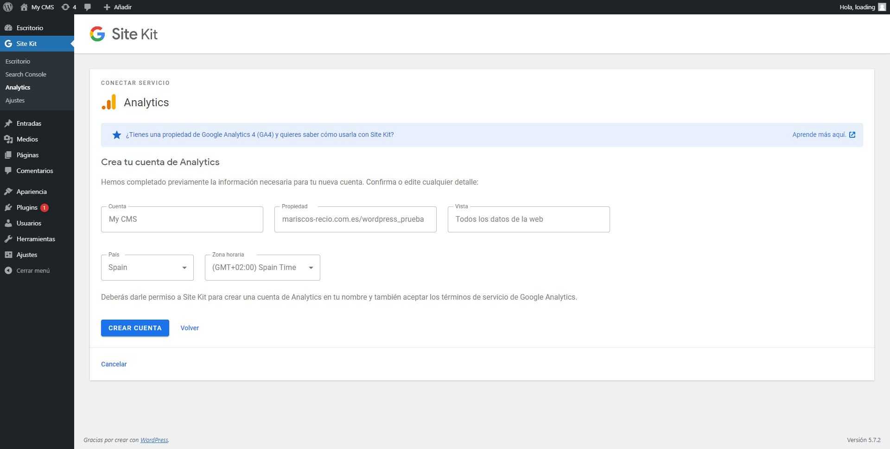Click the Google G logo in Site Kit header
890x449 pixels.
click(97, 34)
